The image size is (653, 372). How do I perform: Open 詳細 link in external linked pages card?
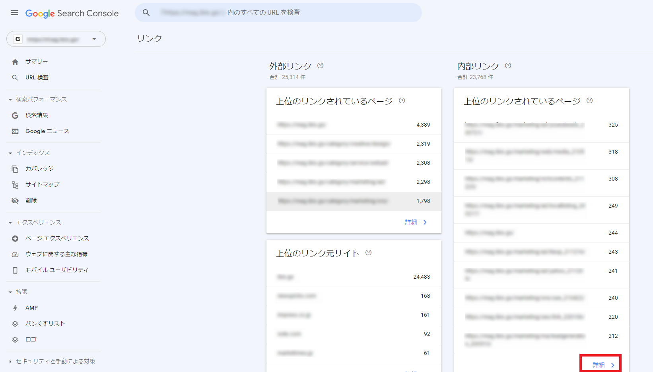point(416,222)
